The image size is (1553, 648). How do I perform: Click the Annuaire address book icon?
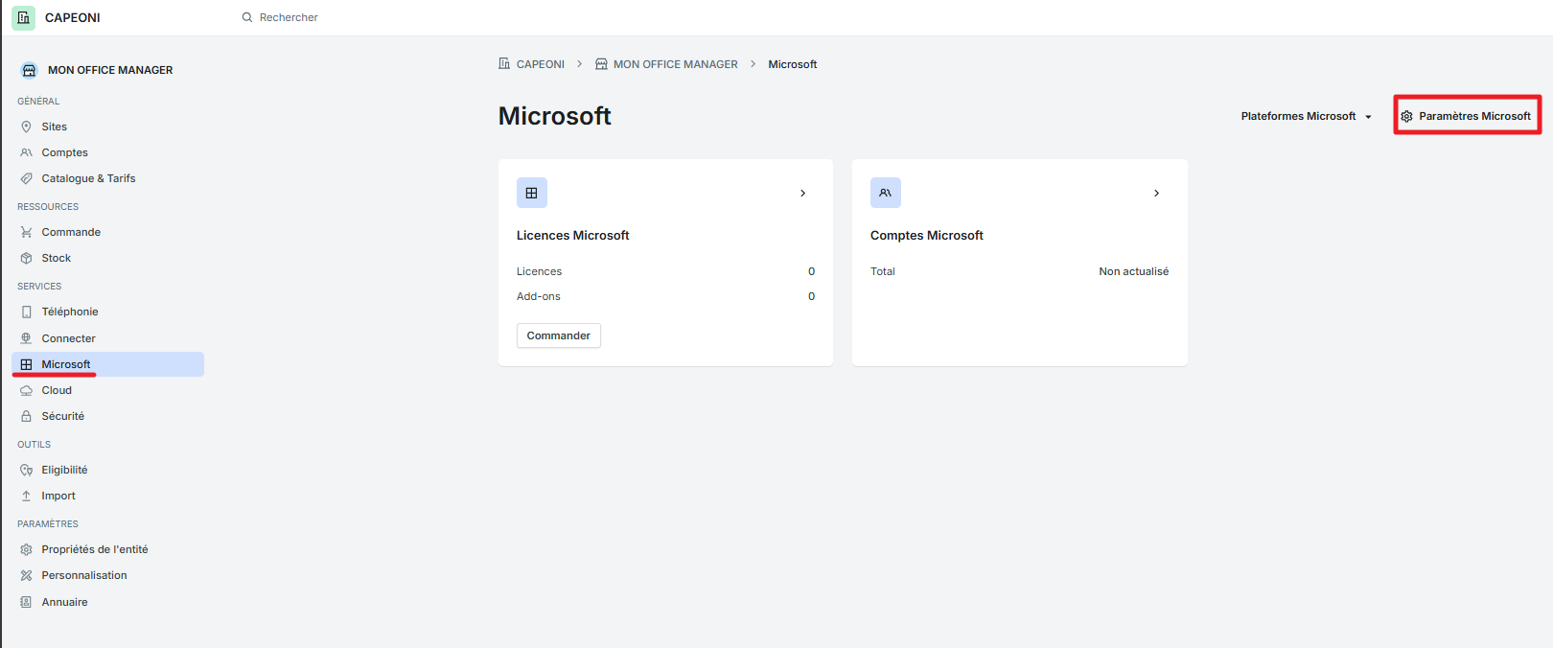coord(26,602)
